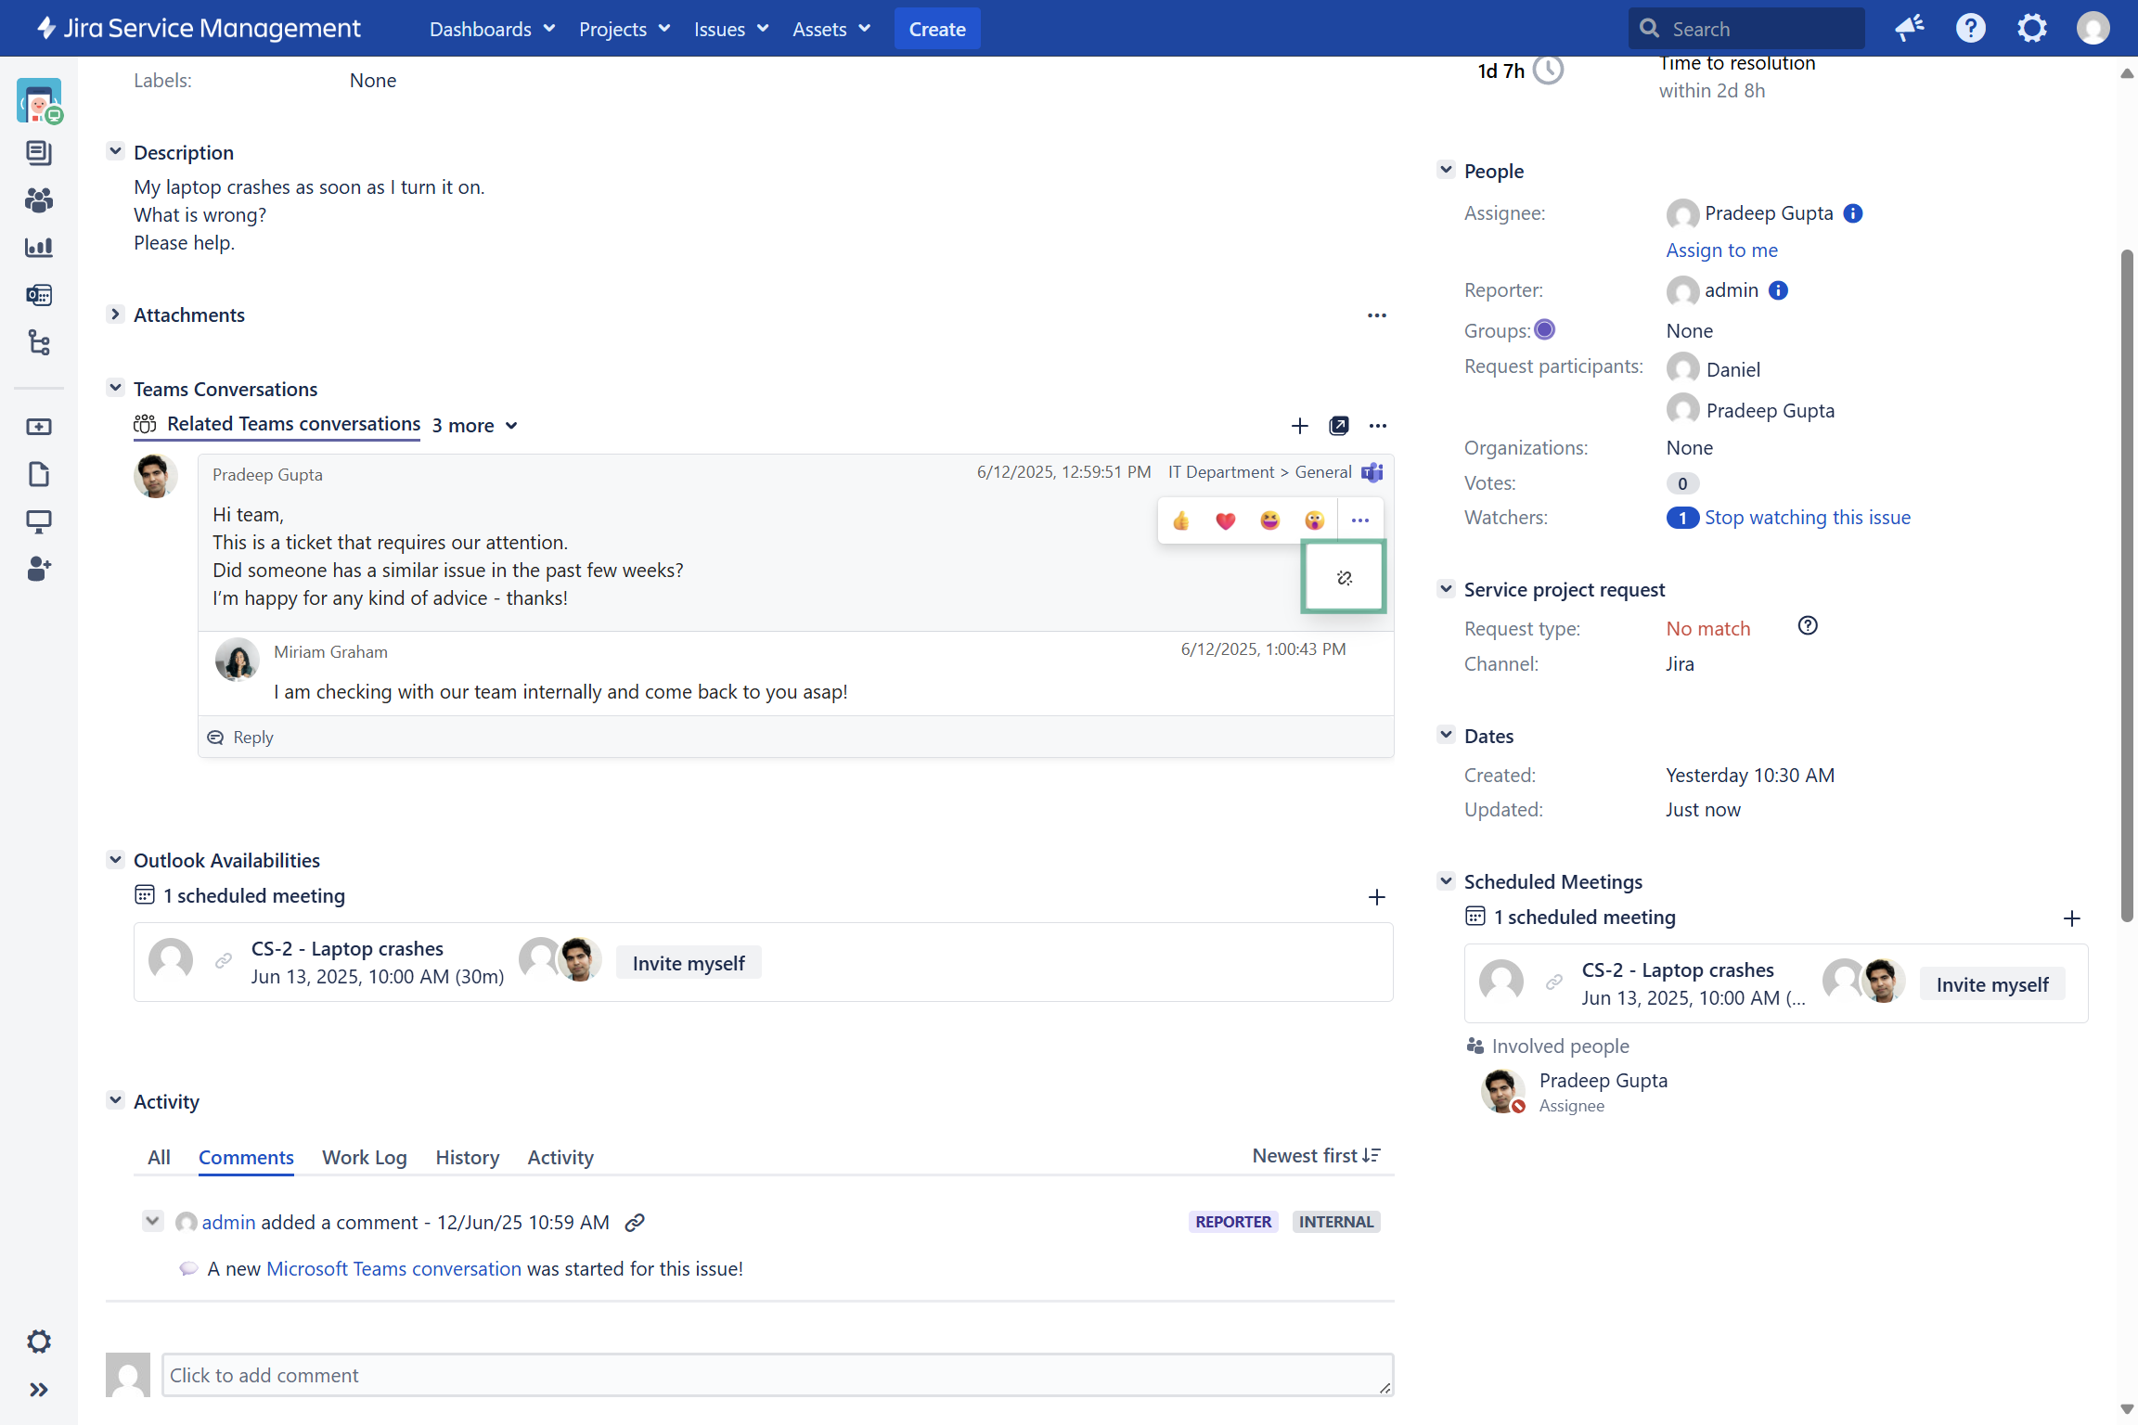Switch to the Work Log tab
The height and width of the screenshot is (1425, 2138).
tap(364, 1157)
